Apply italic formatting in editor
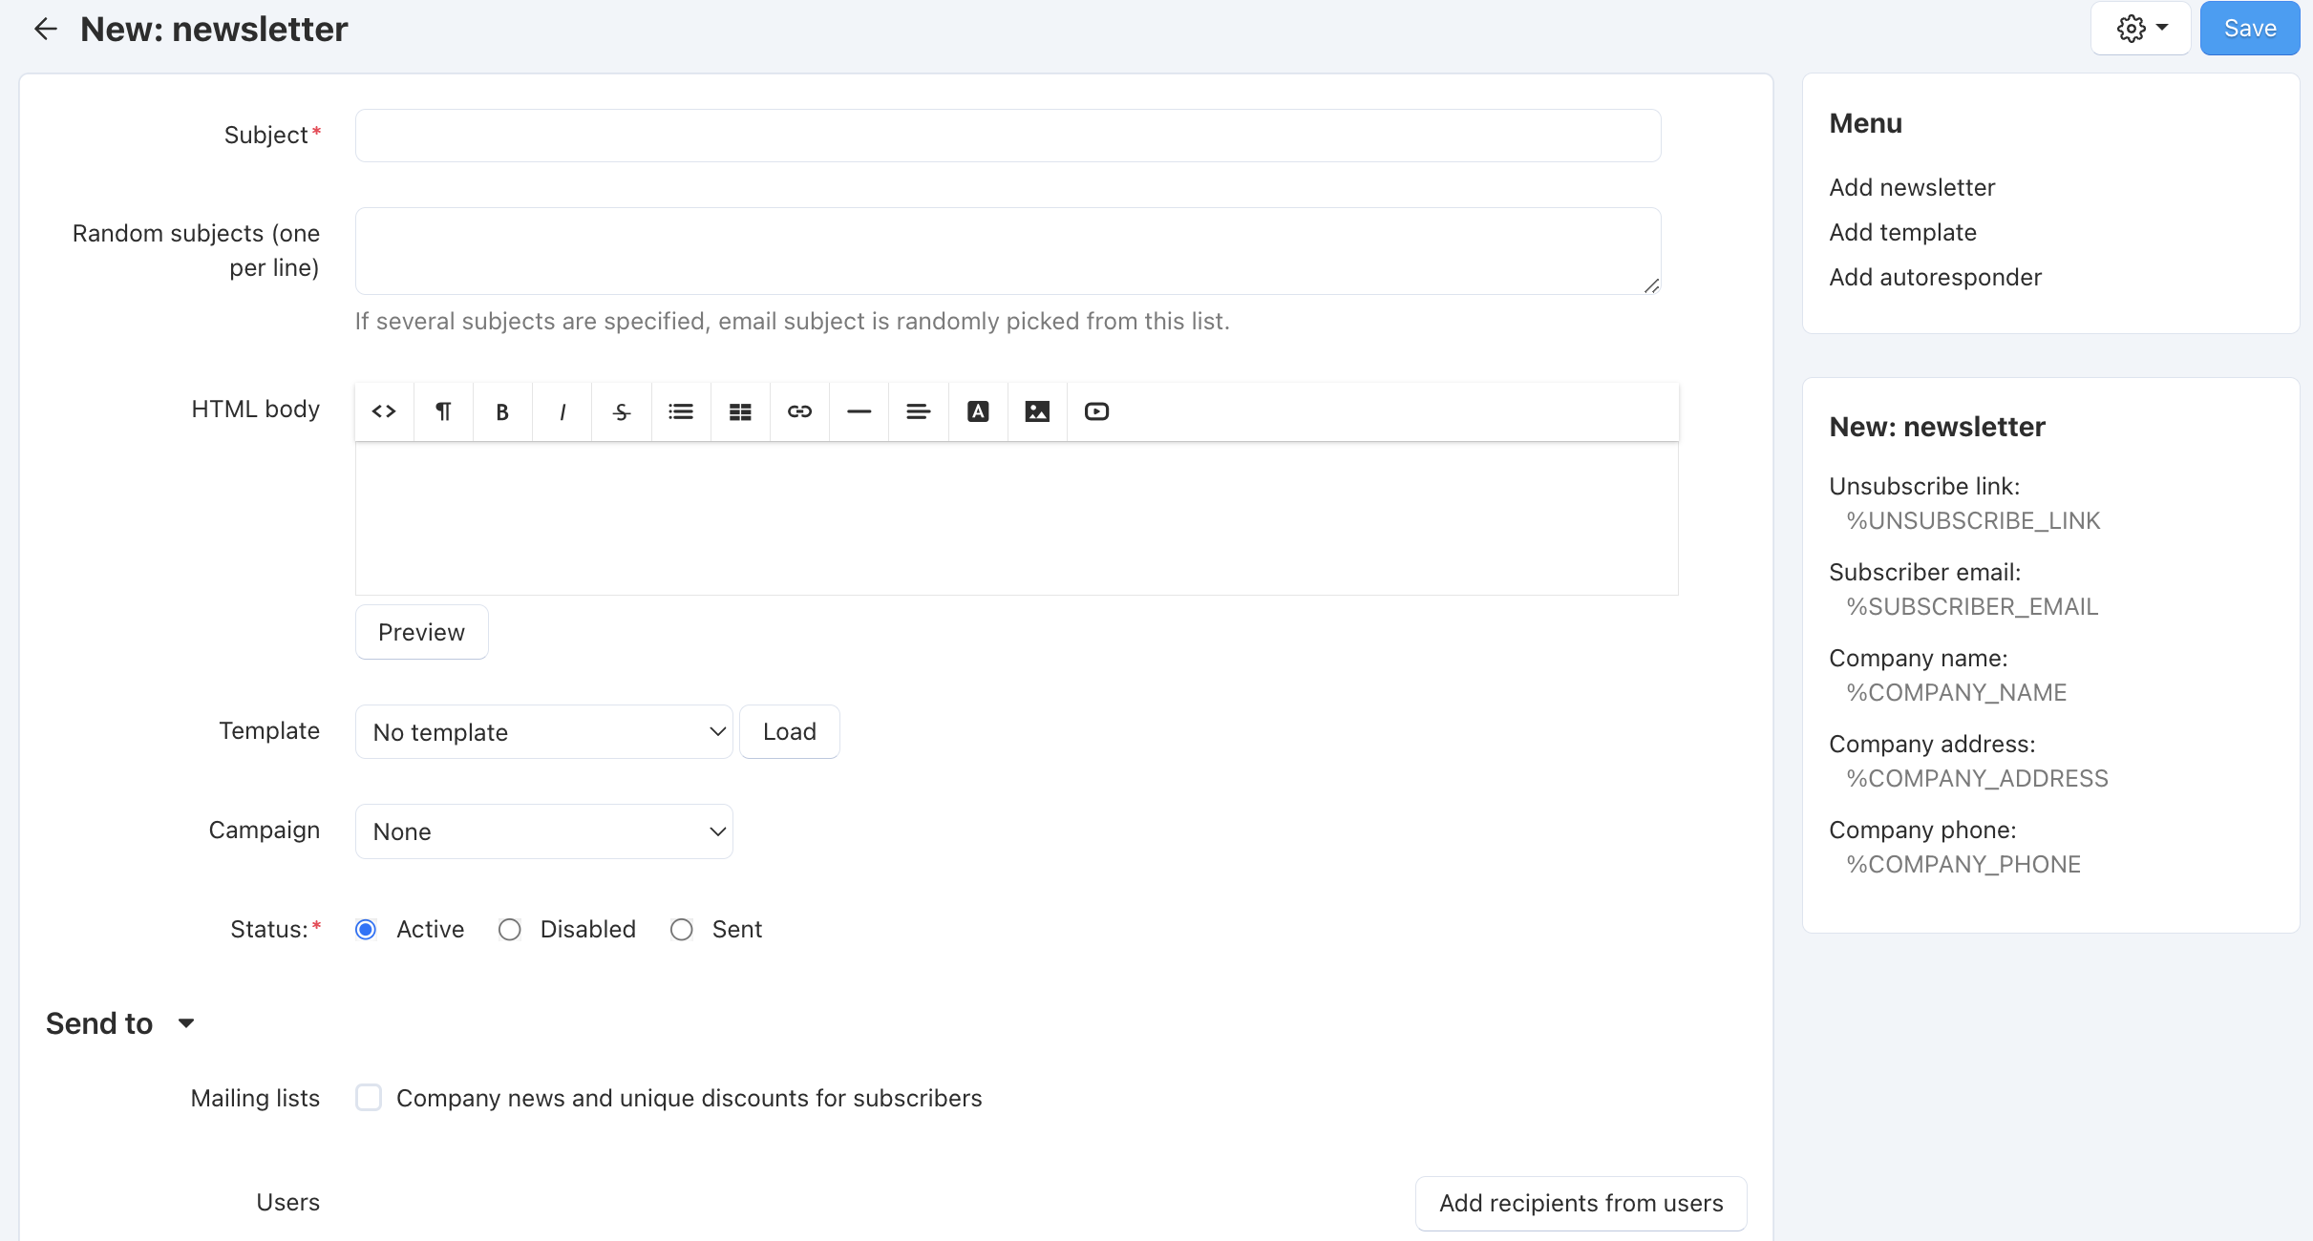 point(562,411)
